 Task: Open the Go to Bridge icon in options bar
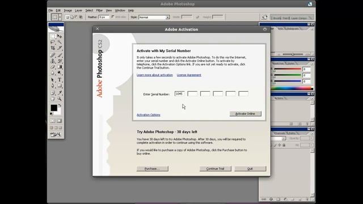tap(264, 17)
